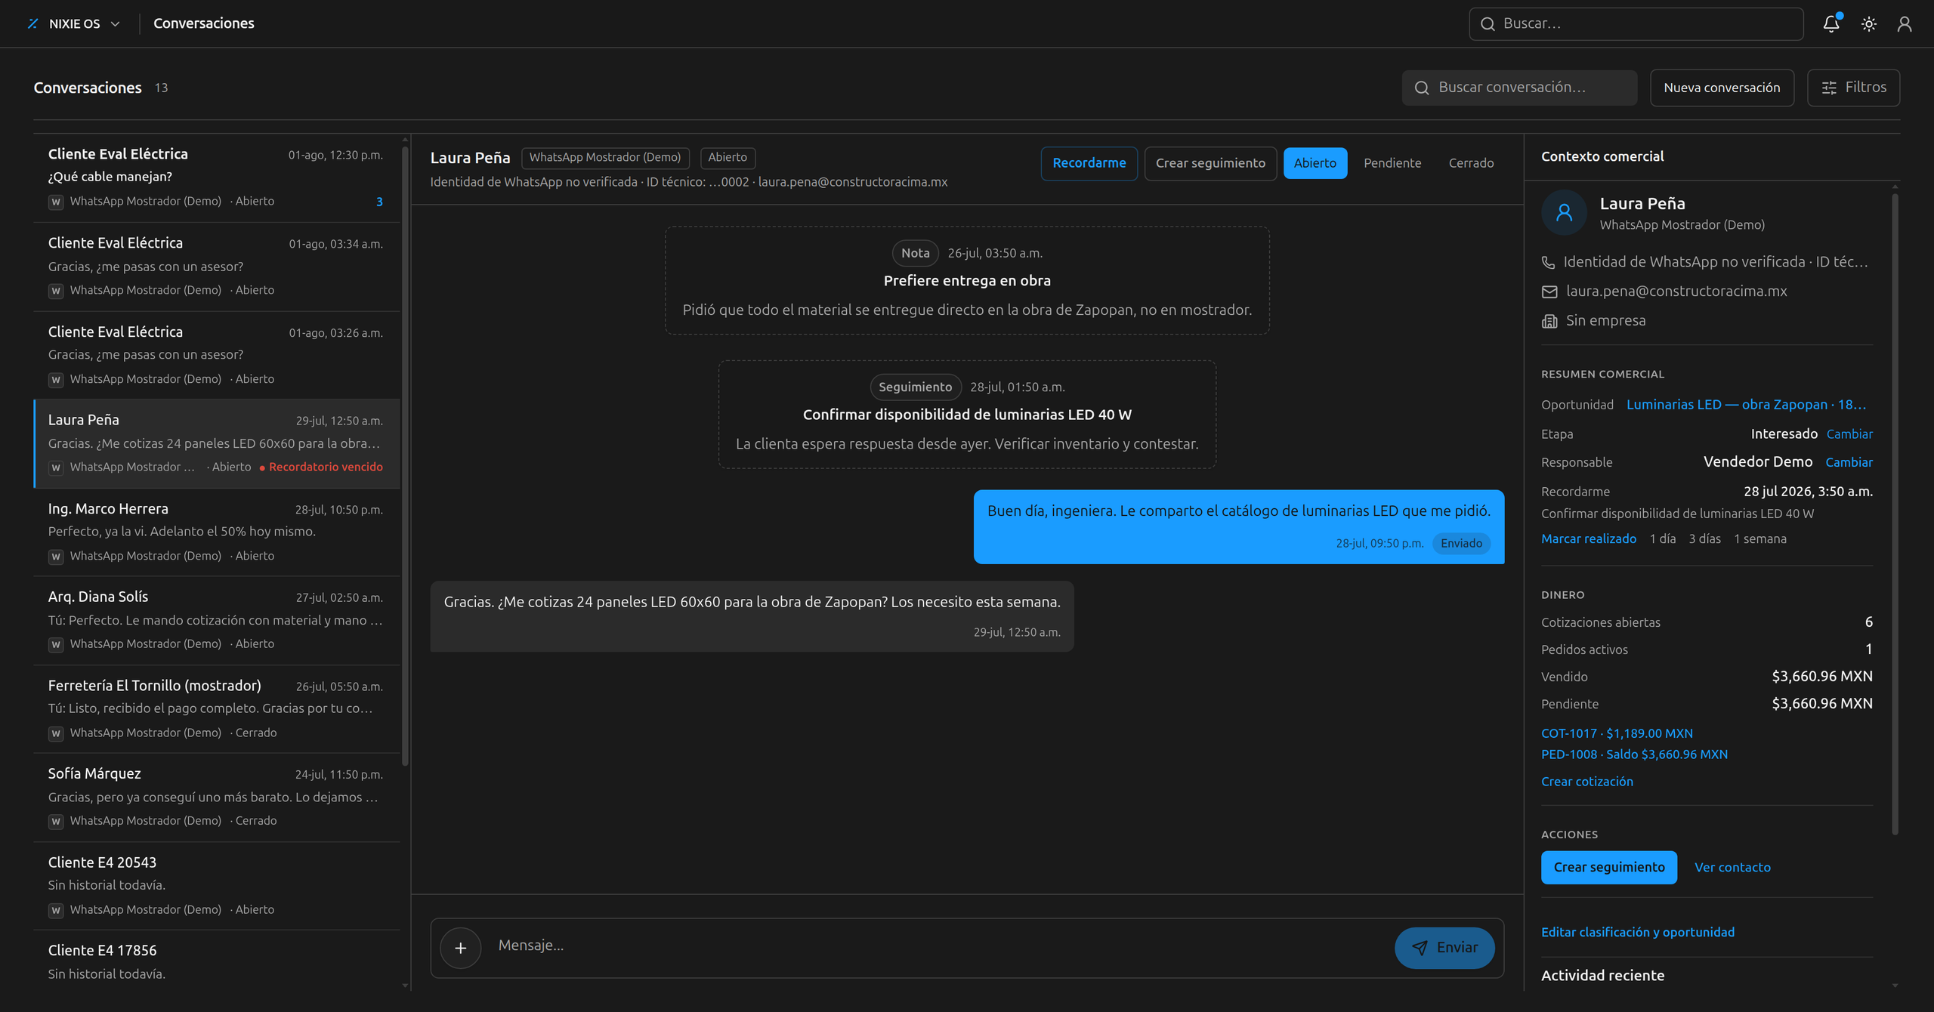This screenshot has width=1934, height=1012.
Task: Click the Recordatorio vencido label
Action: (321, 467)
